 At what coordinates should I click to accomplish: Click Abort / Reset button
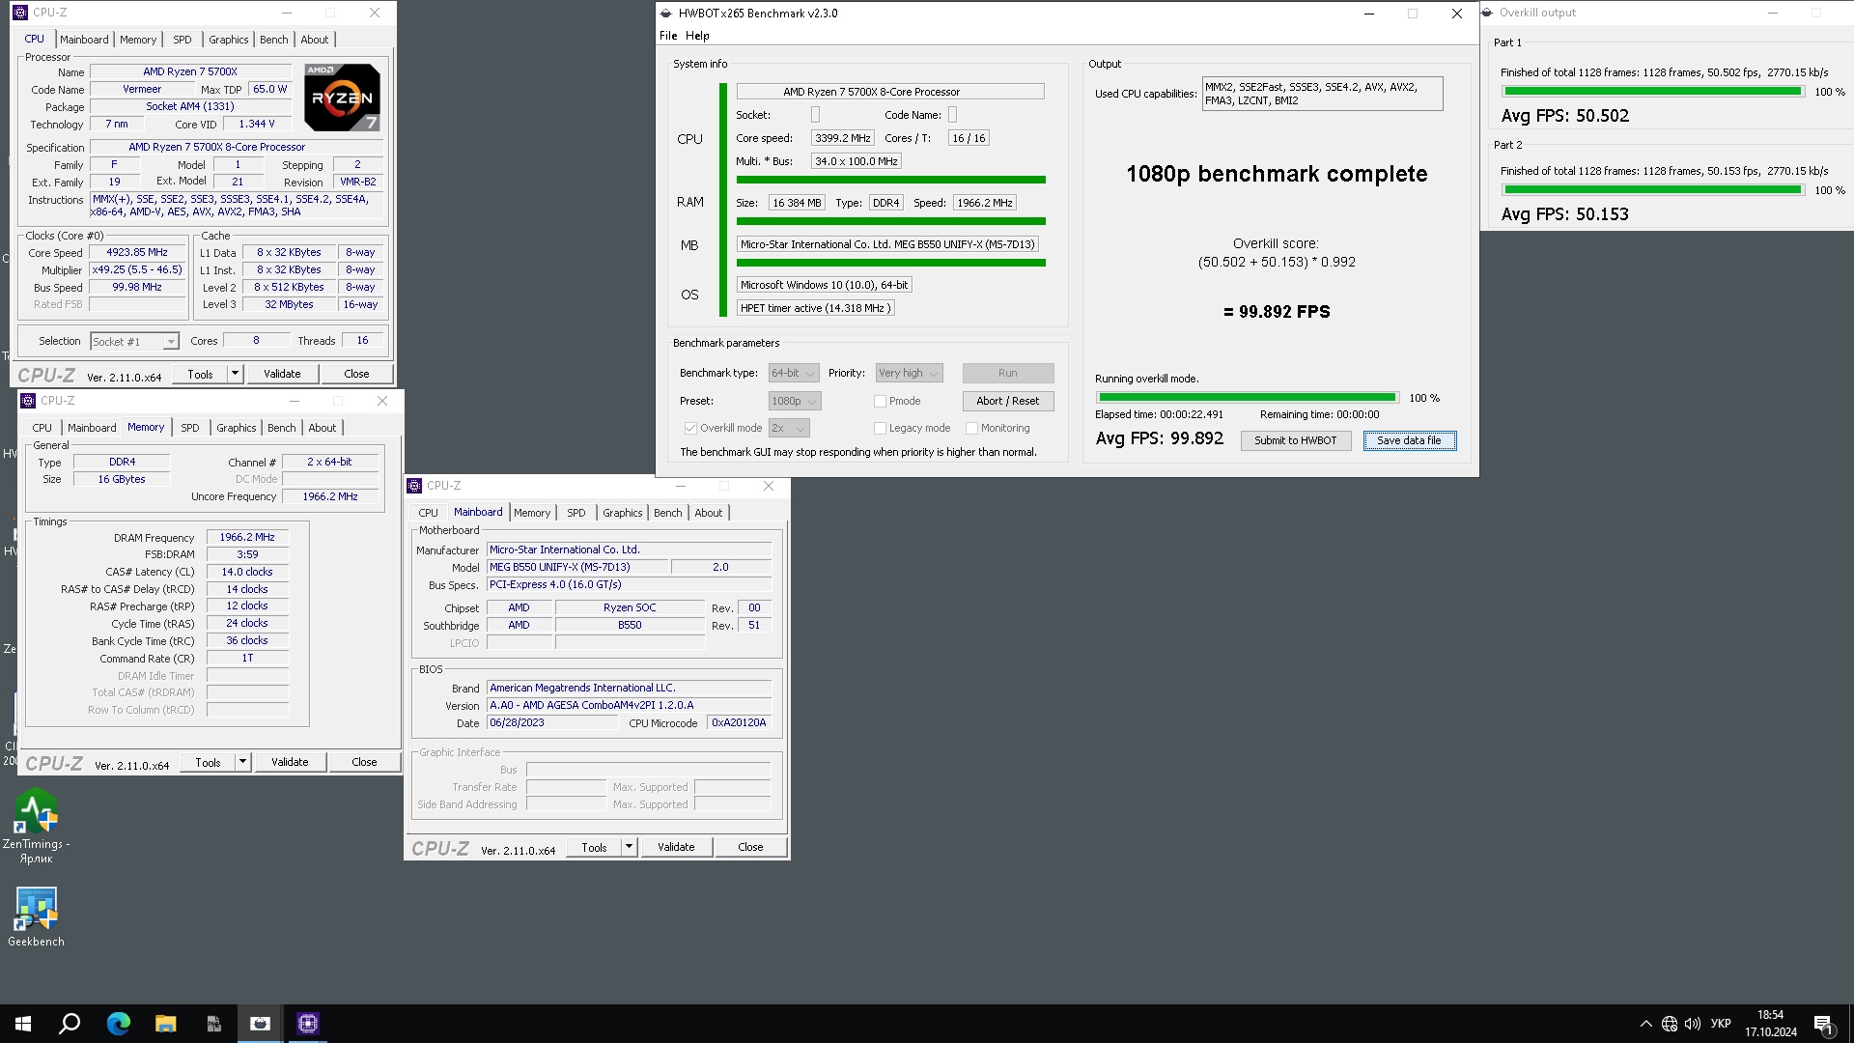(x=1007, y=401)
